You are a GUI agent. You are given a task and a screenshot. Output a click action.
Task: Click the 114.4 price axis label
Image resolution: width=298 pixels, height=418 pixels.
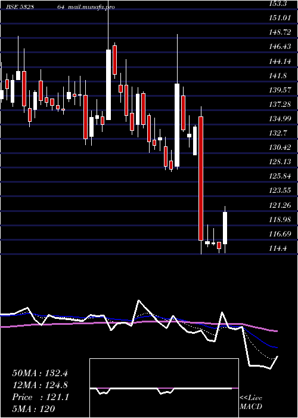[x=278, y=248]
